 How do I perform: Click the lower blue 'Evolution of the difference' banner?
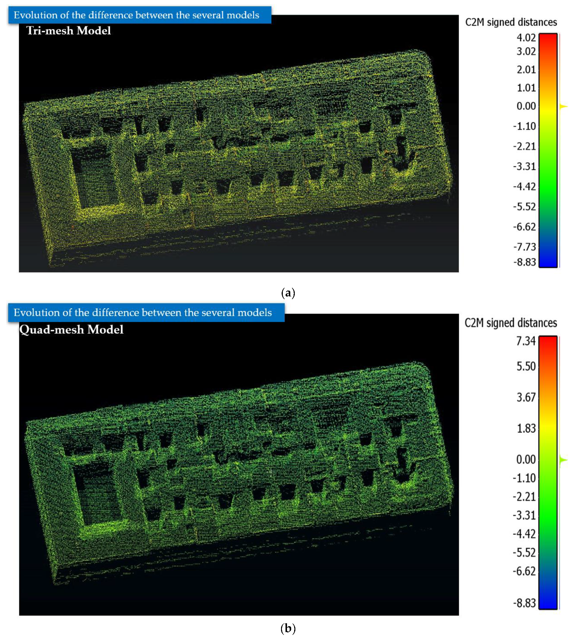tap(146, 312)
